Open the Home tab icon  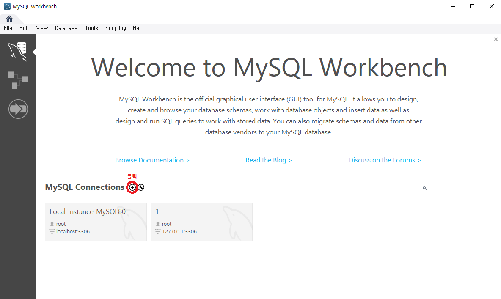9,19
